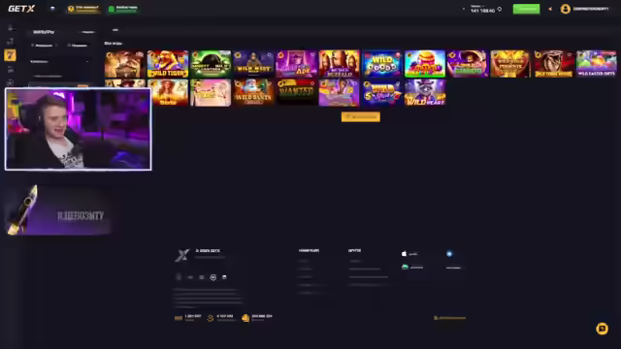The height and width of the screenshot is (349, 621).
Task: Open the Wild Phoenix game thumbnail
Action: [x=510, y=64]
